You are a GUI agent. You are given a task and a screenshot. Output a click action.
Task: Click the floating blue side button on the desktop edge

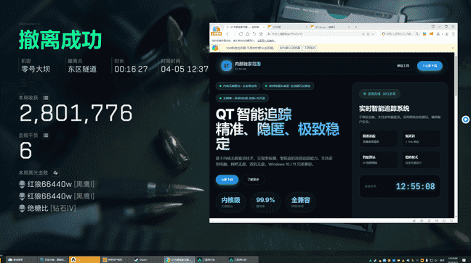(x=465, y=120)
